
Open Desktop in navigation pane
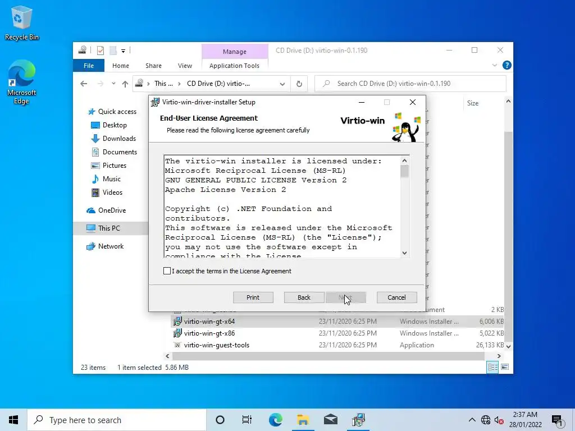coord(109,125)
